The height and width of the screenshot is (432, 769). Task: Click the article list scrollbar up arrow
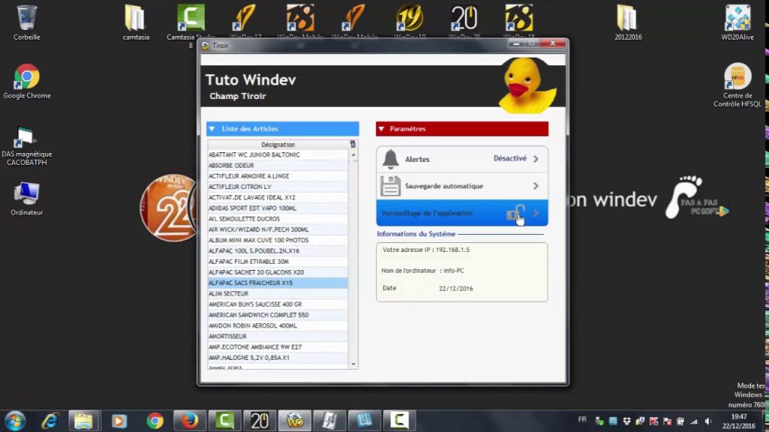(x=353, y=154)
